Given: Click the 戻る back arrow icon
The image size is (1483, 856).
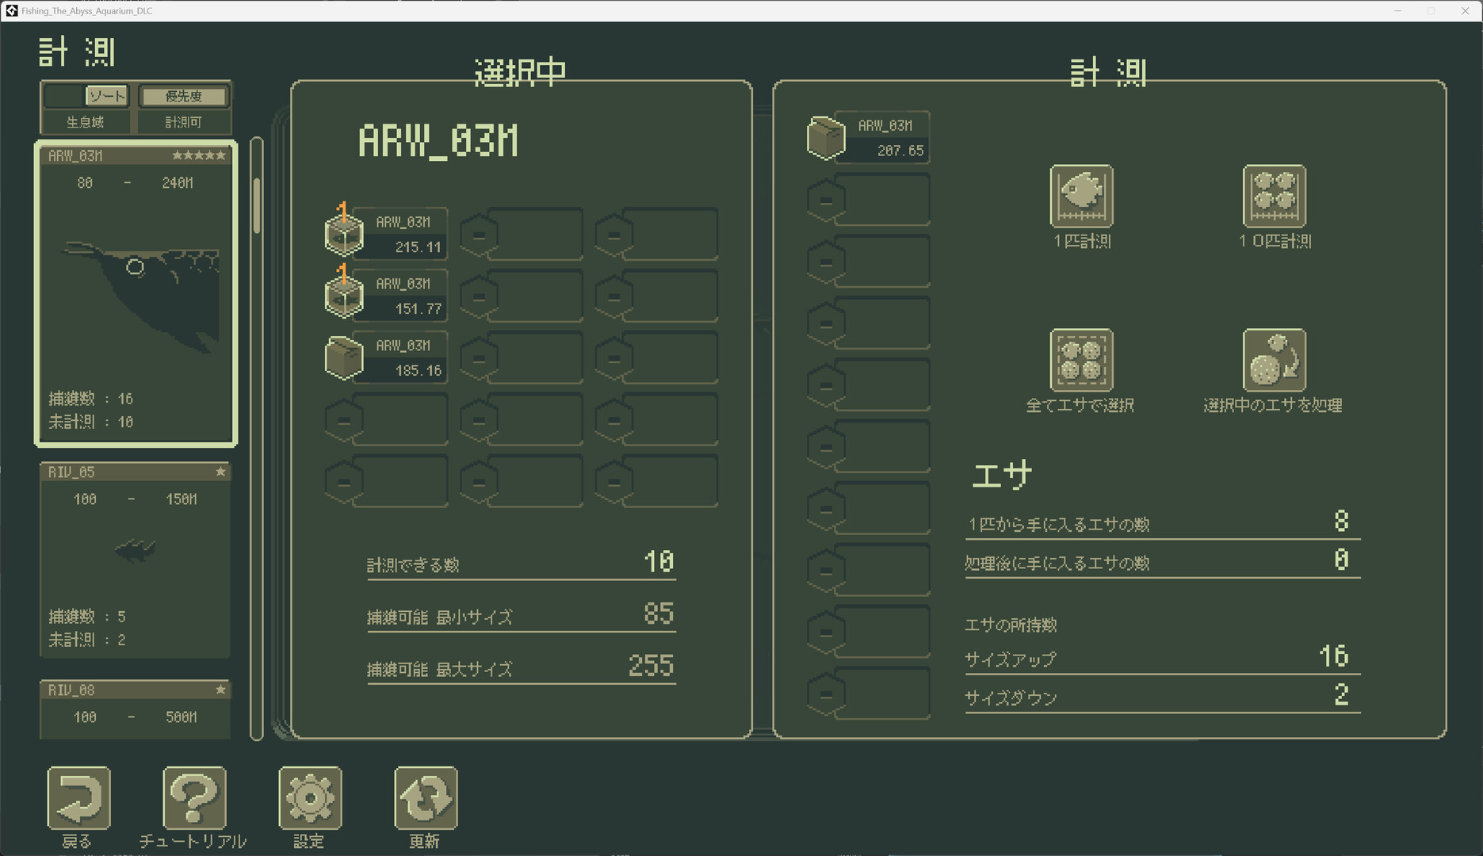Looking at the screenshot, I should [x=78, y=798].
